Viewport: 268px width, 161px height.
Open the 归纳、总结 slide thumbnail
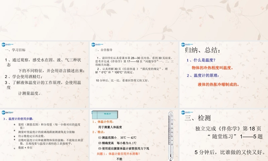tap(224, 75)
